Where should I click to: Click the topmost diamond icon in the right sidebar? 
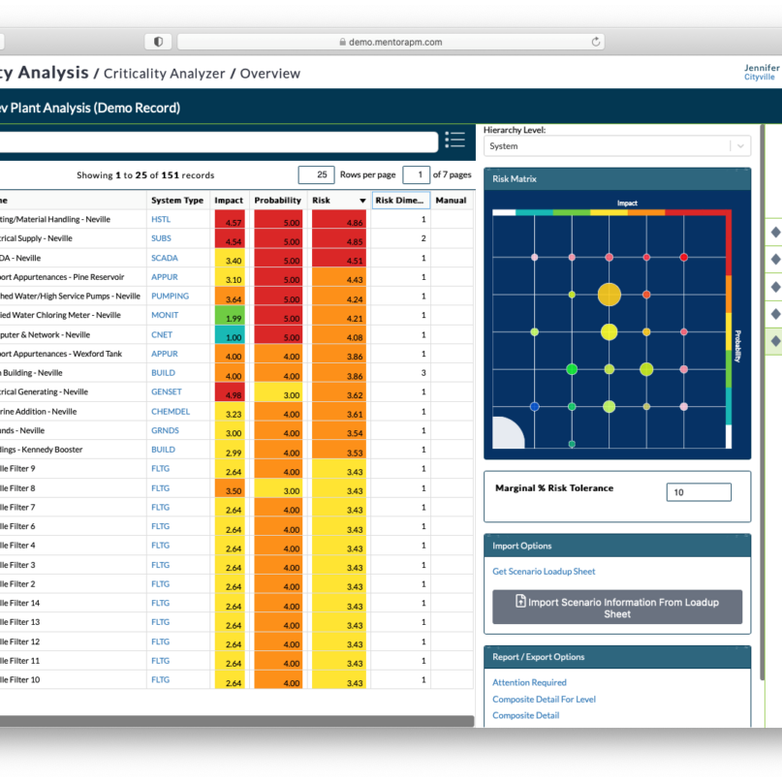pyautogui.click(x=775, y=233)
